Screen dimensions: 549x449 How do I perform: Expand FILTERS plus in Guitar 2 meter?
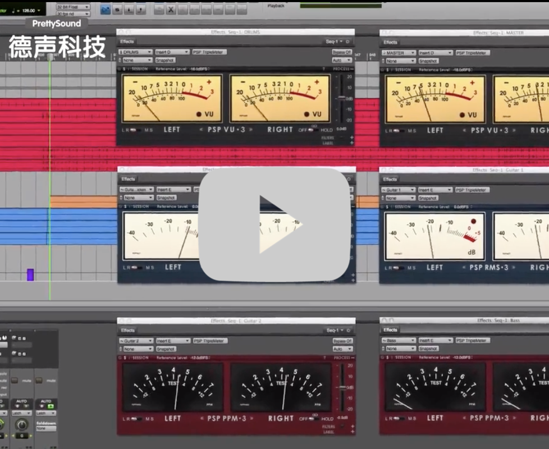click(353, 426)
